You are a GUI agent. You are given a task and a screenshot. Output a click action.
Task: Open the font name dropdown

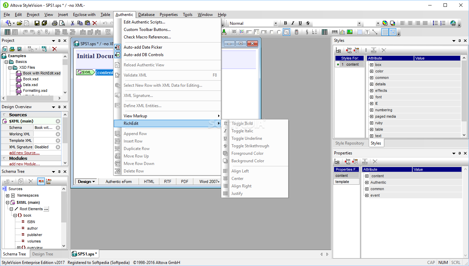tap(359, 23)
